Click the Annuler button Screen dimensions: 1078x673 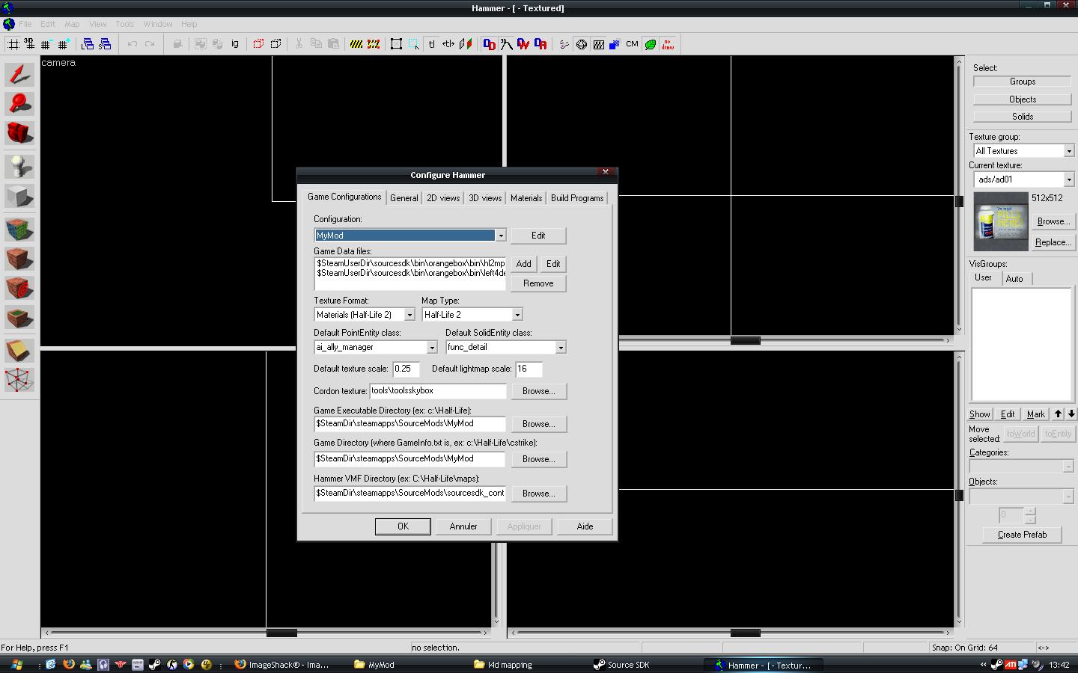pos(463,526)
